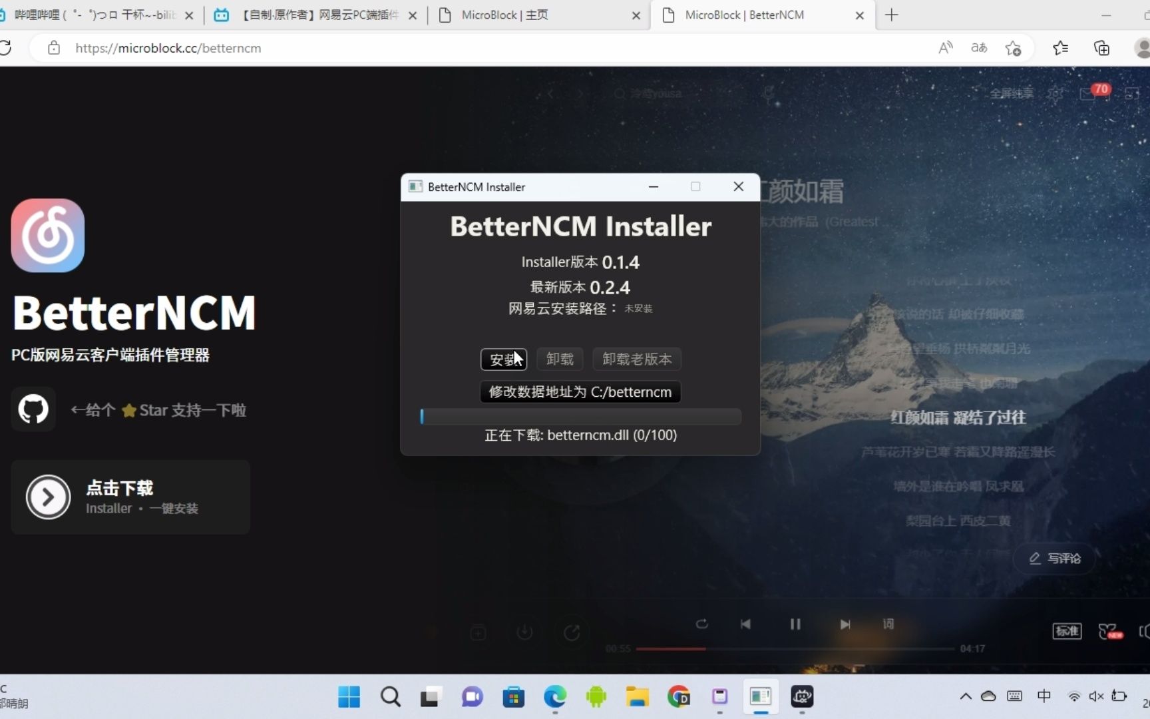1150x719 pixels.
Task: Add this page to favorites
Action: [x=1013, y=48]
